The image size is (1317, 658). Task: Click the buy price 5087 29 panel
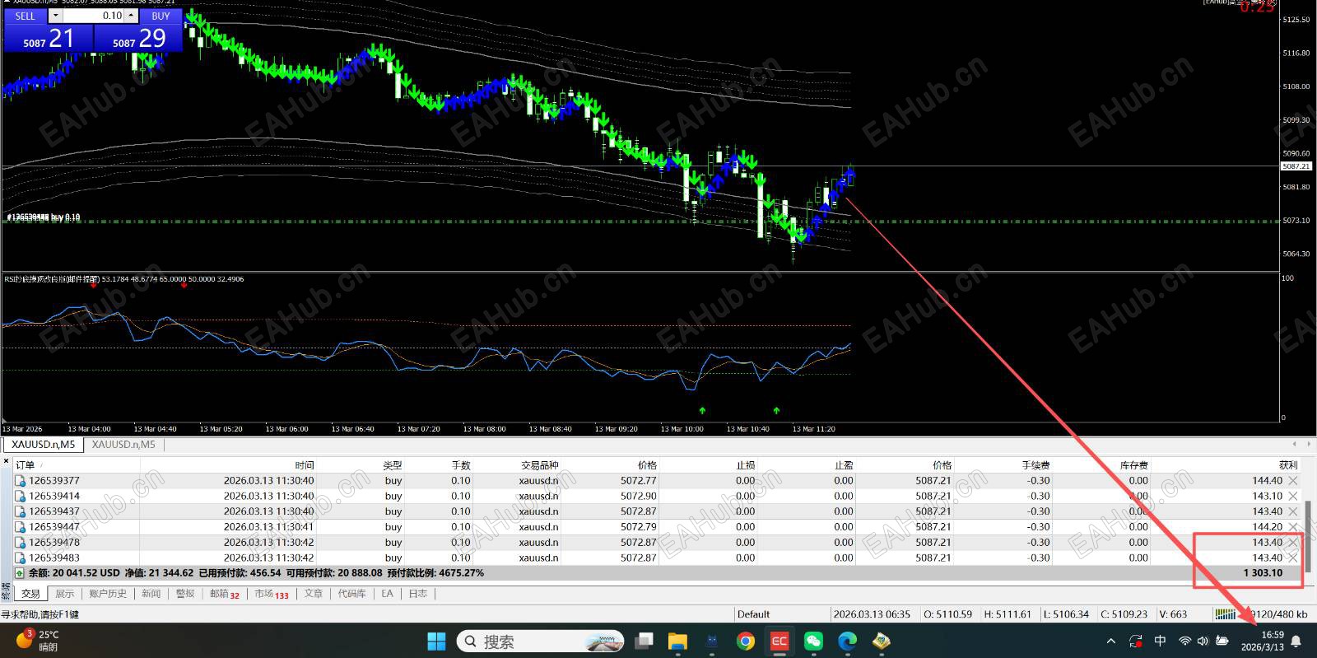[138, 38]
